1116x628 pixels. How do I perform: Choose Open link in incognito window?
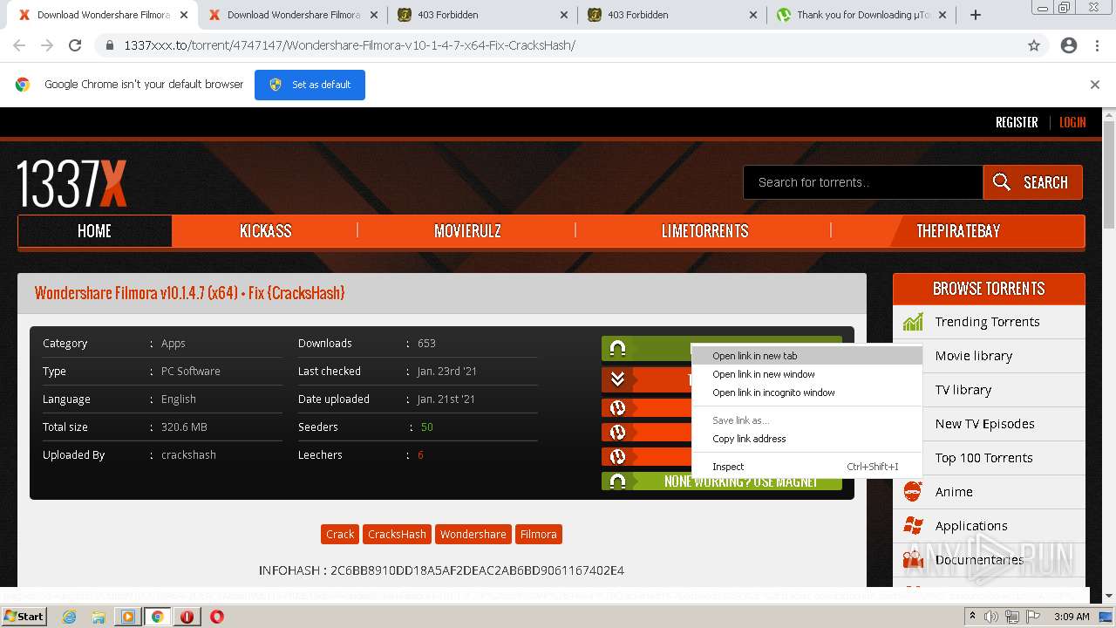tap(806, 392)
